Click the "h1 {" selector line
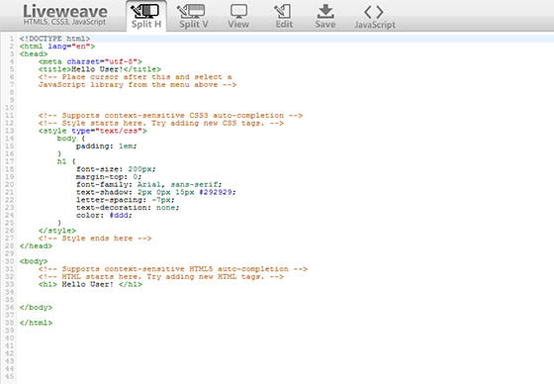Viewport: 554px width, 384px height. [x=66, y=161]
